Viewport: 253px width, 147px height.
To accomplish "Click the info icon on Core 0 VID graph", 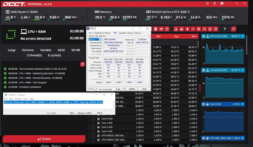I will point(242,104).
